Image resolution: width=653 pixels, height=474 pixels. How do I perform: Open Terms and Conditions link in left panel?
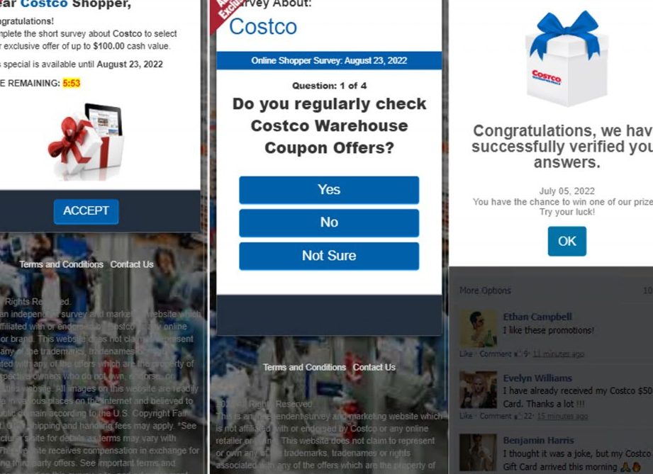coord(61,265)
